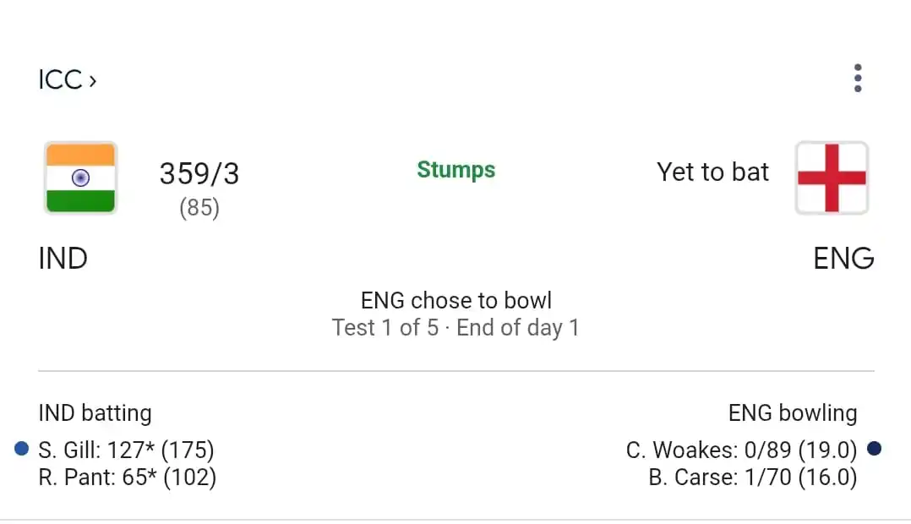Click the blue dot beside S. Gill
Viewport: 911px width, 524px height.
[x=21, y=449]
